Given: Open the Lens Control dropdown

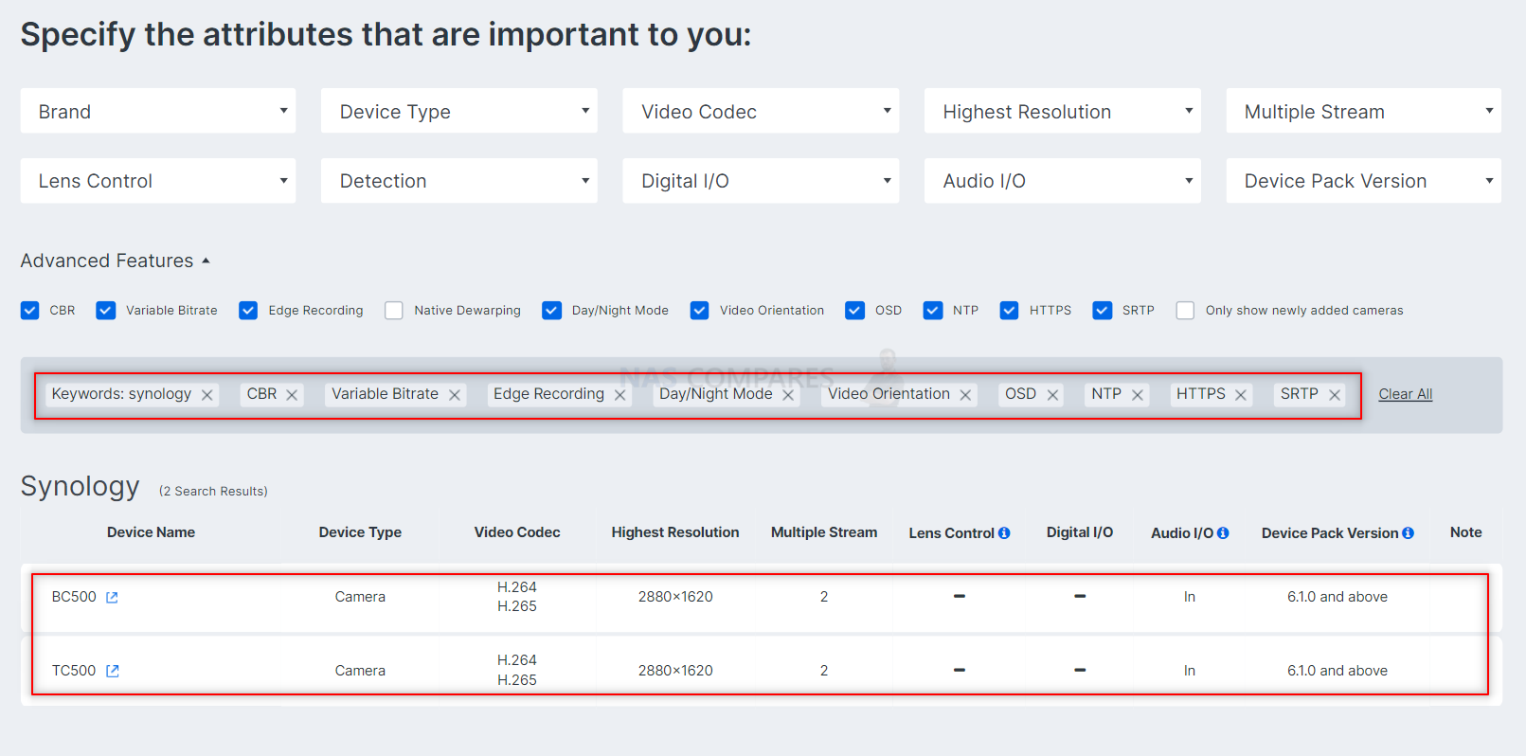Looking at the screenshot, I should tap(158, 181).
